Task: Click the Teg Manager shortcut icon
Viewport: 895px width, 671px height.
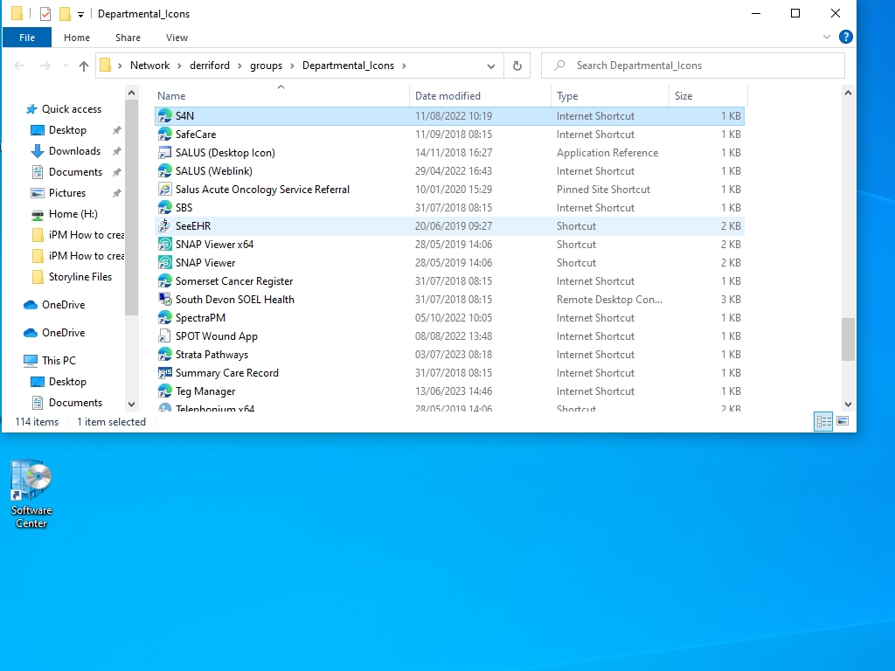Action: click(x=165, y=391)
